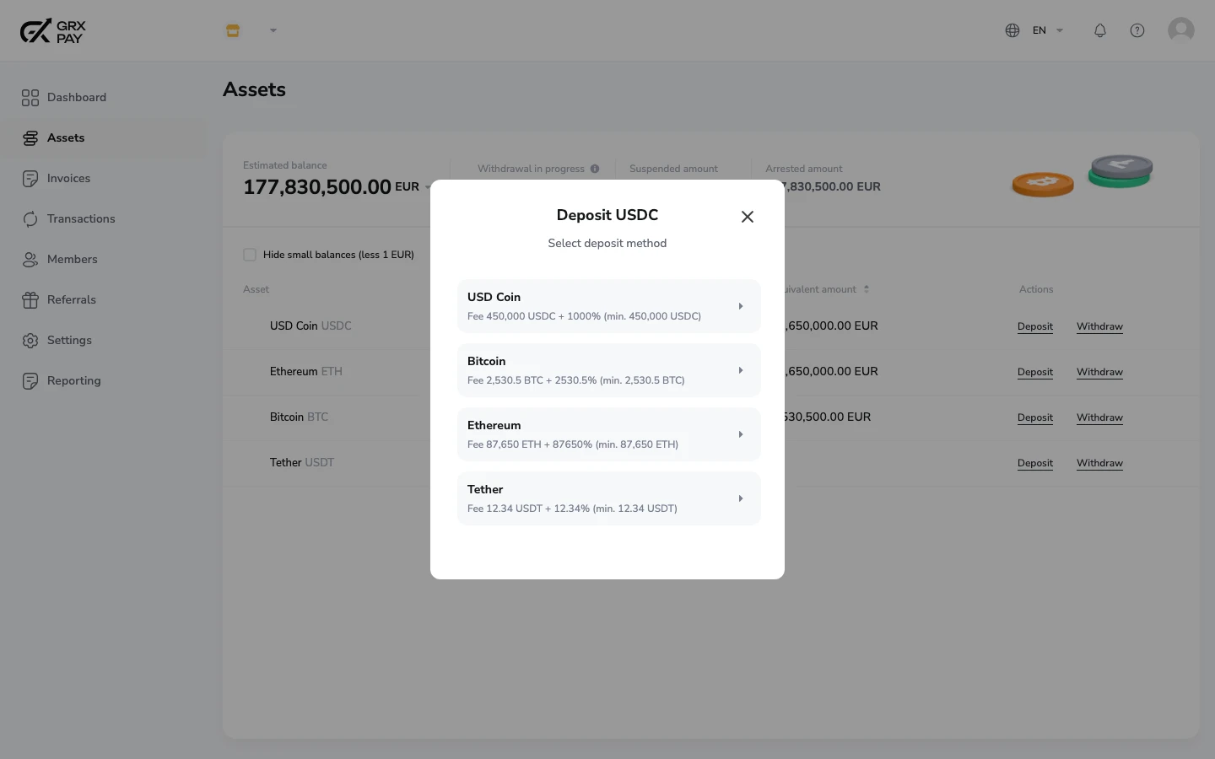Expand USD Coin method arrow

(x=741, y=306)
